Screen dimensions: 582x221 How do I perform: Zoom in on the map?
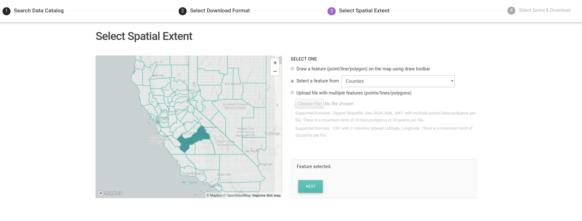(275, 63)
